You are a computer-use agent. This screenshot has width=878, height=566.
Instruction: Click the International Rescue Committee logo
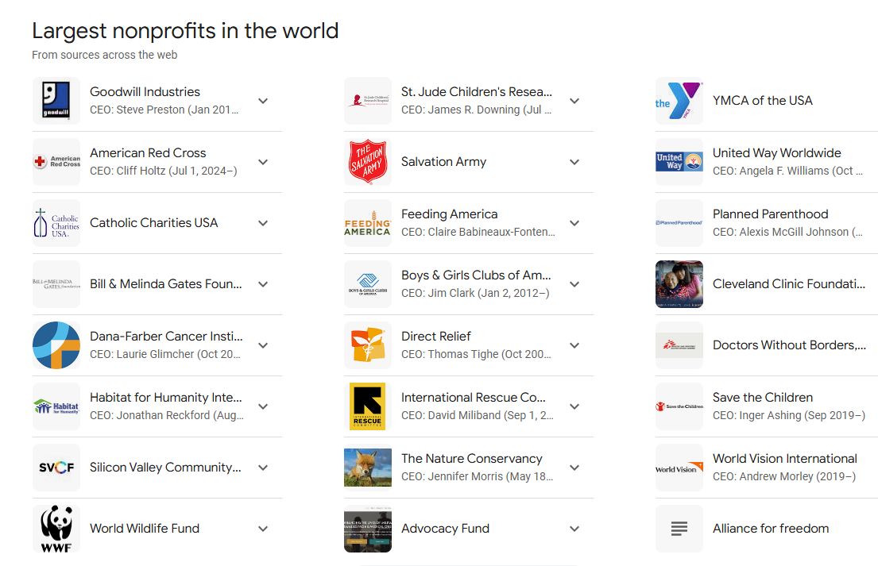pyautogui.click(x=368, y=406)
